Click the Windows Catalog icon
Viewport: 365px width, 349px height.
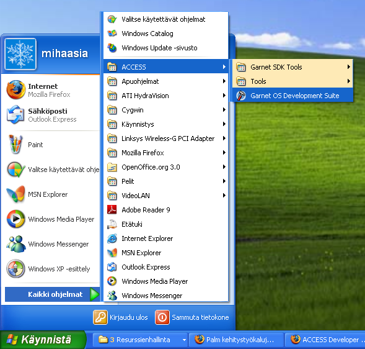coord(112,34)
